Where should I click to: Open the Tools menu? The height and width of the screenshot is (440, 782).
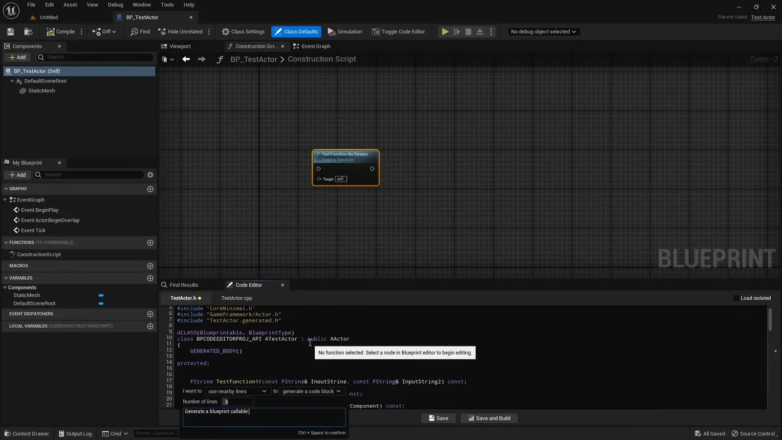coord(167,5)
